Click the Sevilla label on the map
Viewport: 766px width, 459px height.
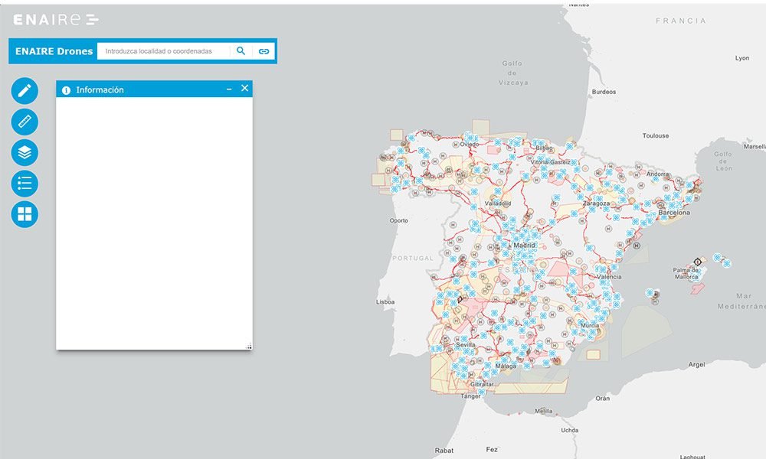coord(466,344)
